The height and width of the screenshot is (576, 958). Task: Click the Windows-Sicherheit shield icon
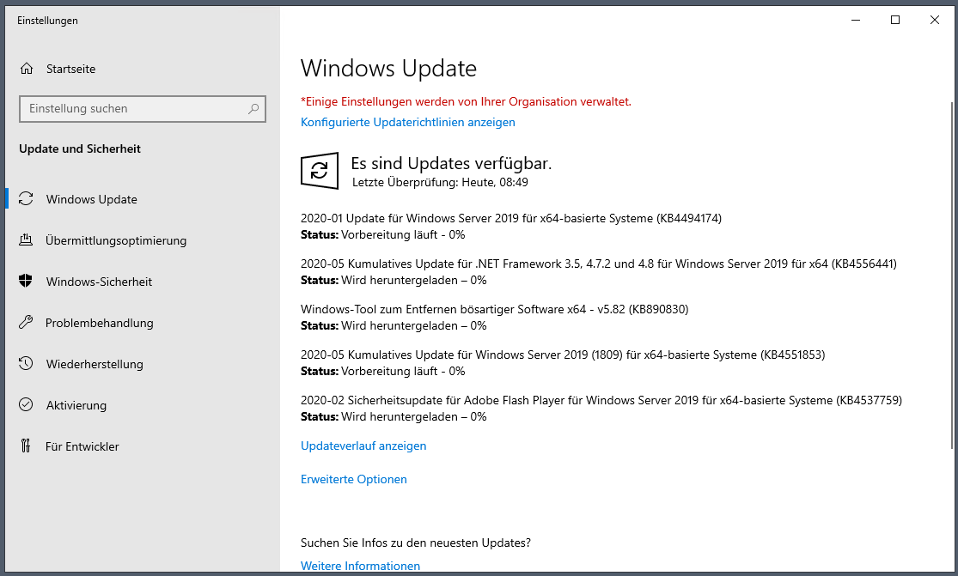pos(26,281)
